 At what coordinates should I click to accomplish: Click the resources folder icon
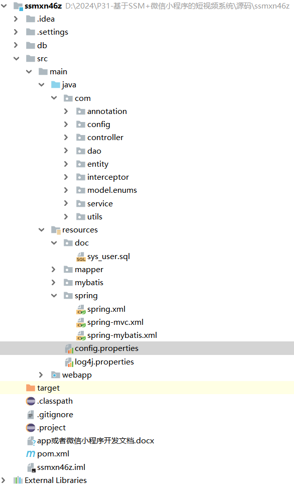point(56,230)
